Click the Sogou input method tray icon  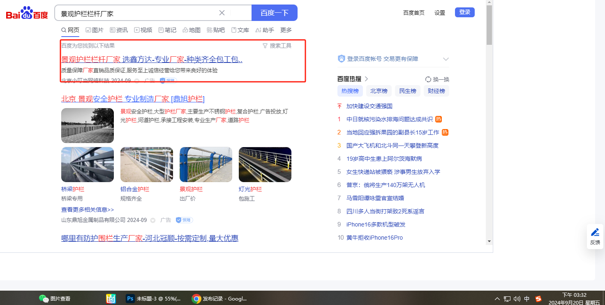(x=538, y=299)
